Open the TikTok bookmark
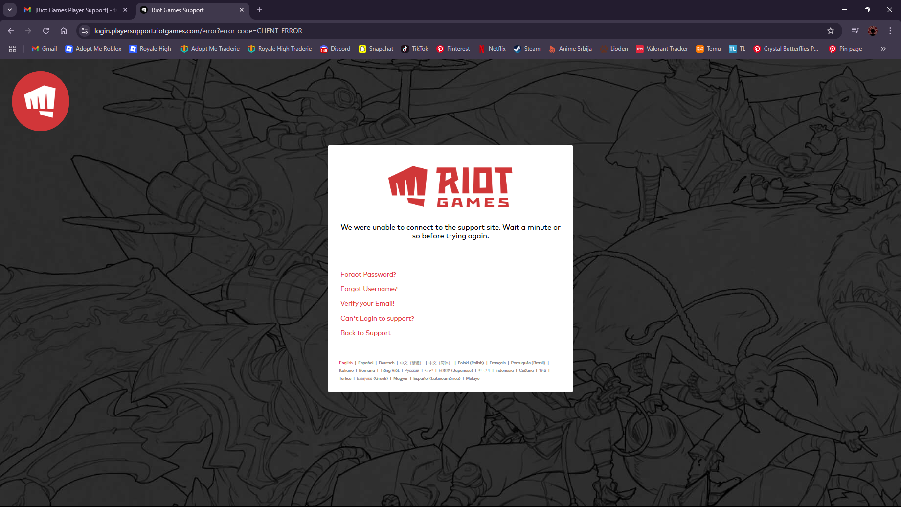This screenshot has height=507, width=901. pos(415,49)
